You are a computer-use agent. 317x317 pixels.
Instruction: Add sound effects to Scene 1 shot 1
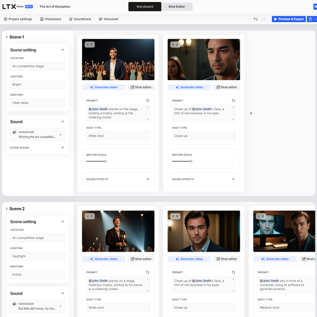click(147, 179)
